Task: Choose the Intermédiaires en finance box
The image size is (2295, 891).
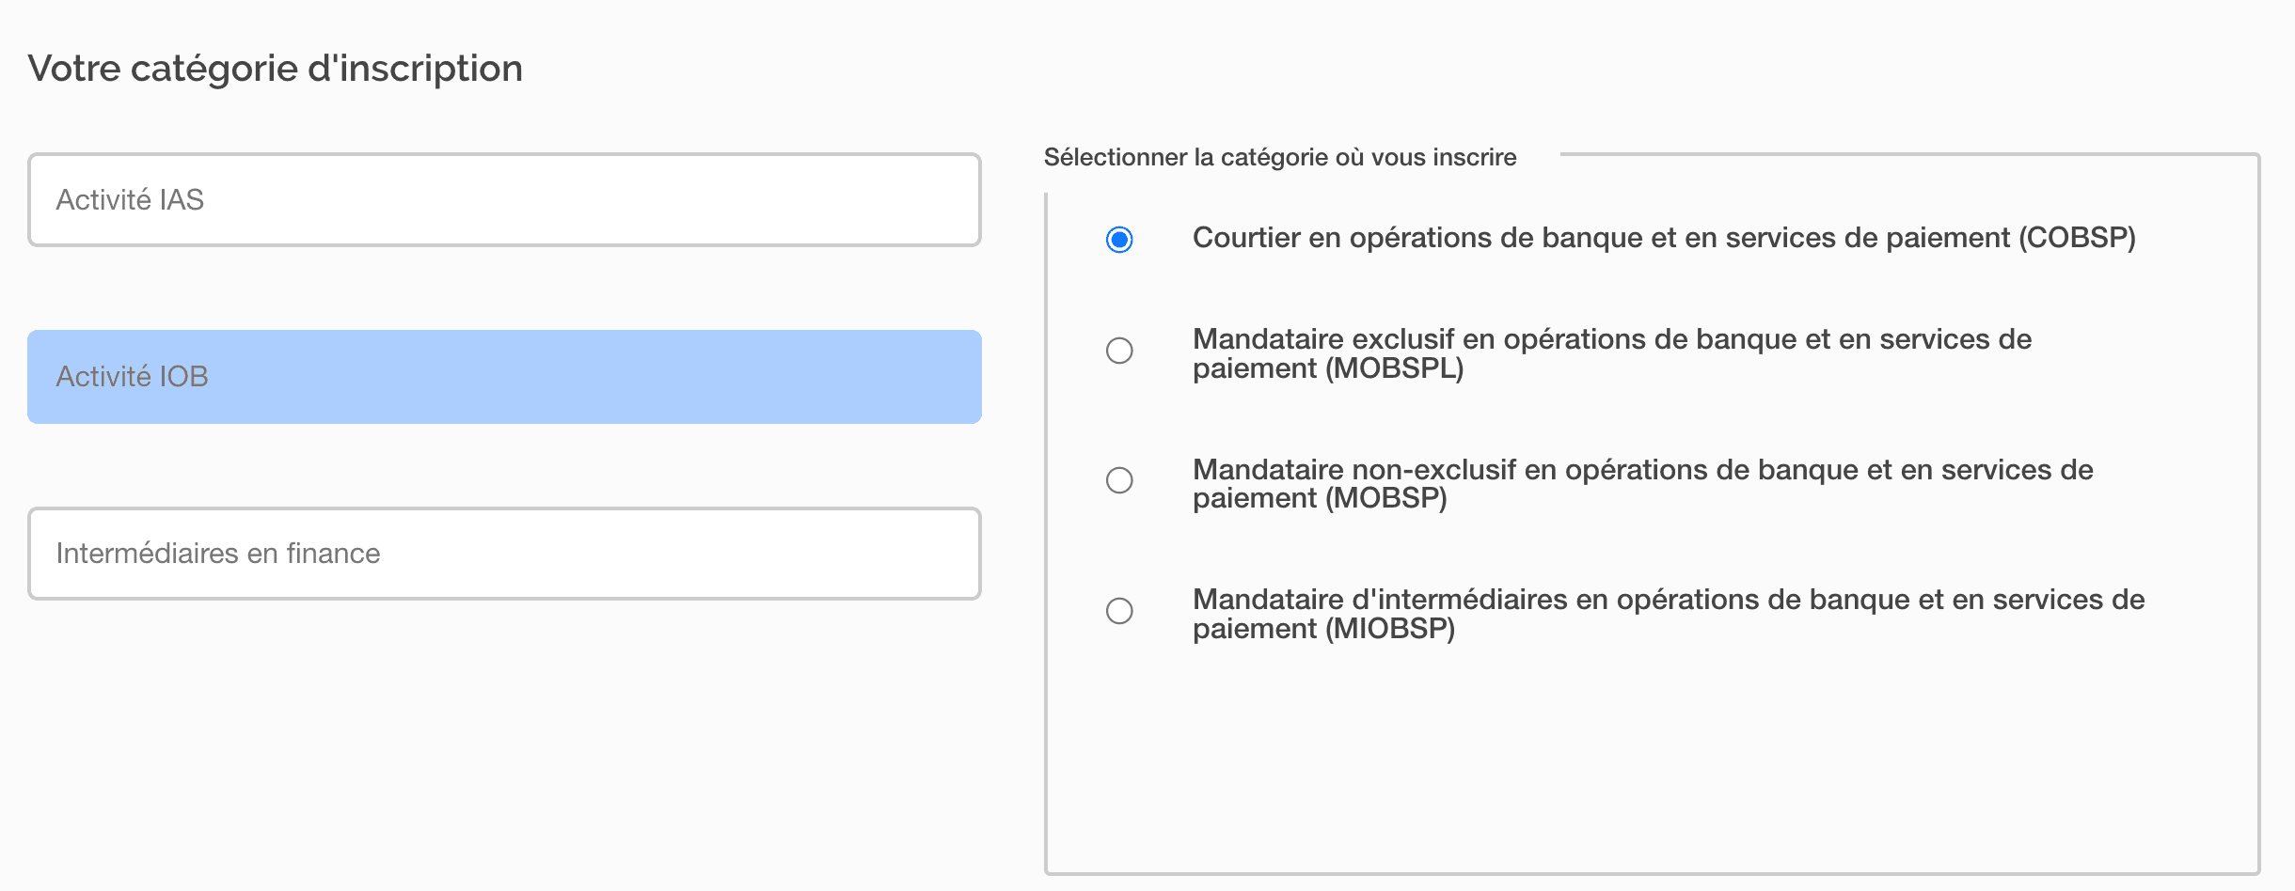Action: (504, 554)
